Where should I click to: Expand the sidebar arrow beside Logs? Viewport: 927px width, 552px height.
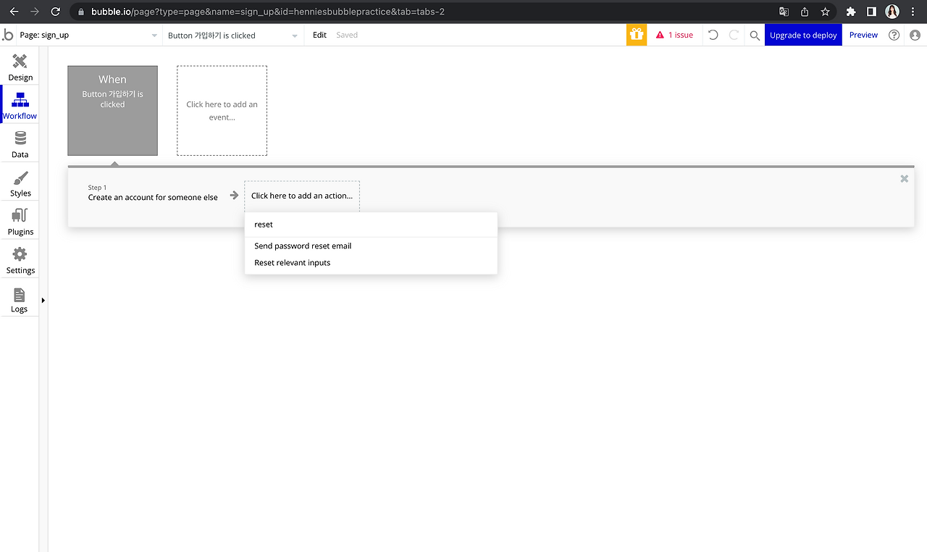(43, 300)
